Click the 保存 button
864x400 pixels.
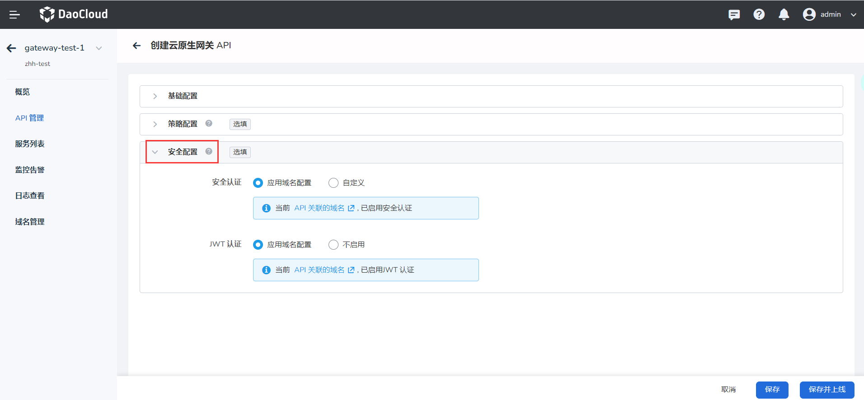[x=772, y=390]
